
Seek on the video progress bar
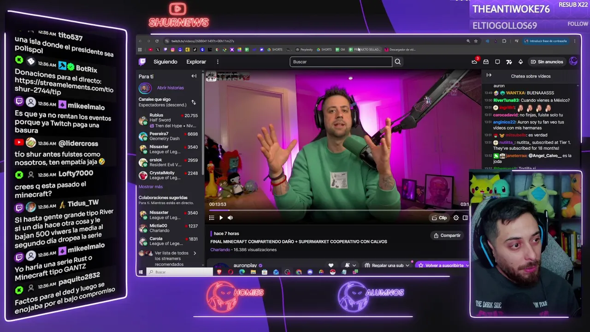coord(338,210)
